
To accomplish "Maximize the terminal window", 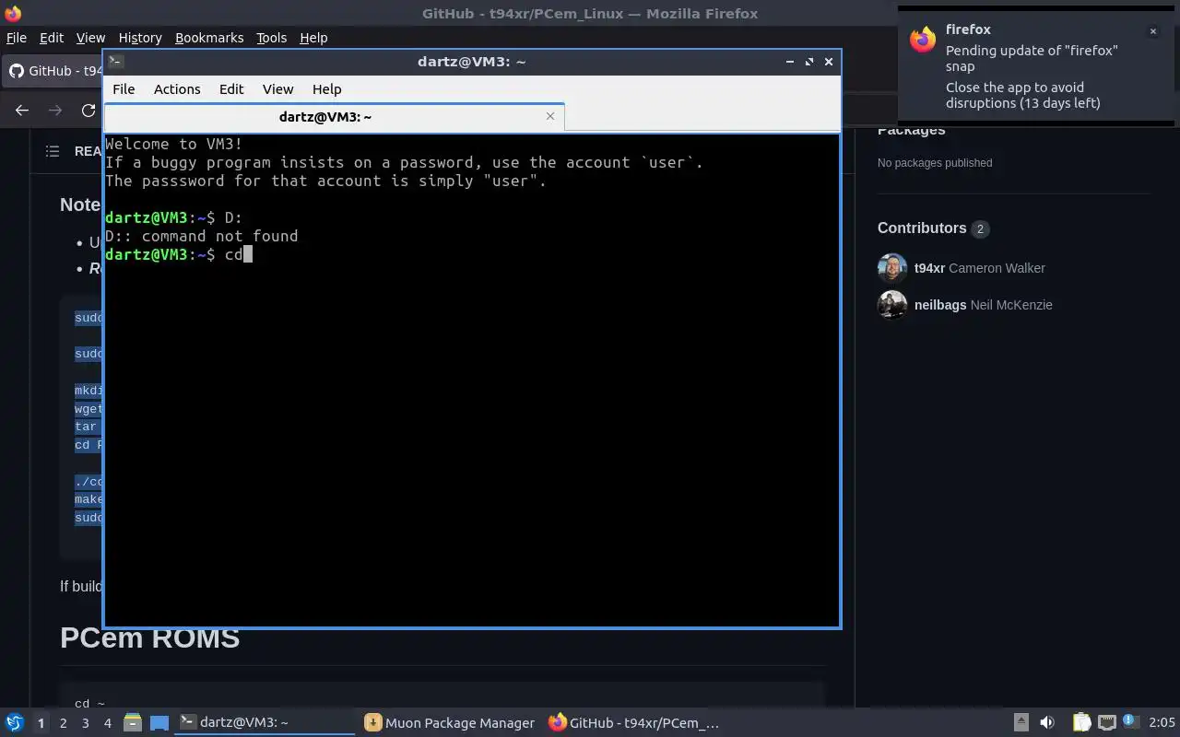I will pos(809,62).
